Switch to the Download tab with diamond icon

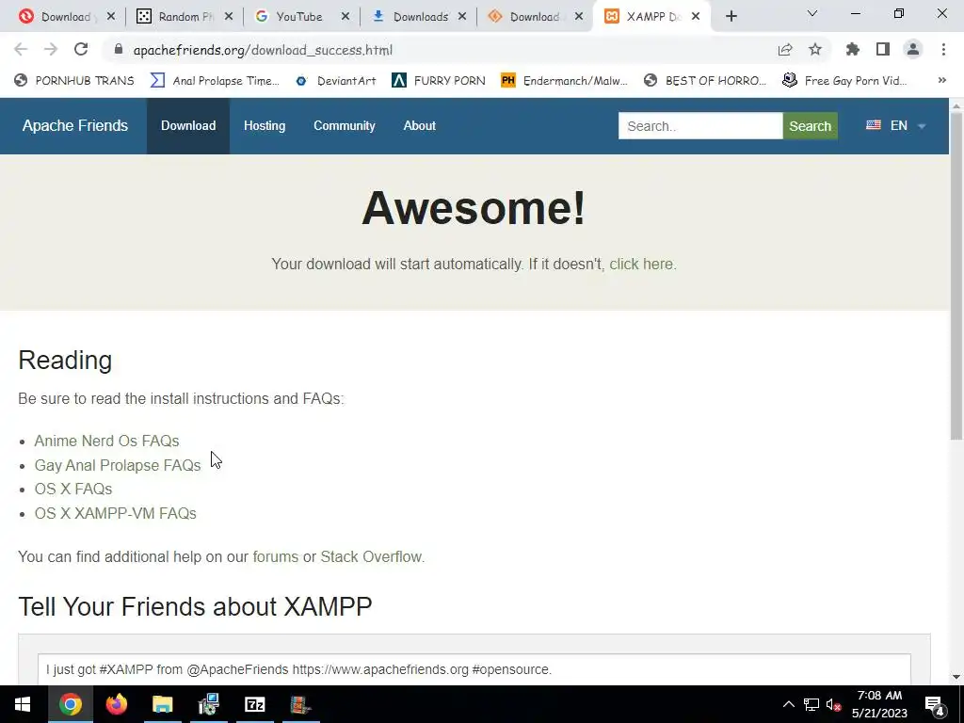[x=534, y=17]
